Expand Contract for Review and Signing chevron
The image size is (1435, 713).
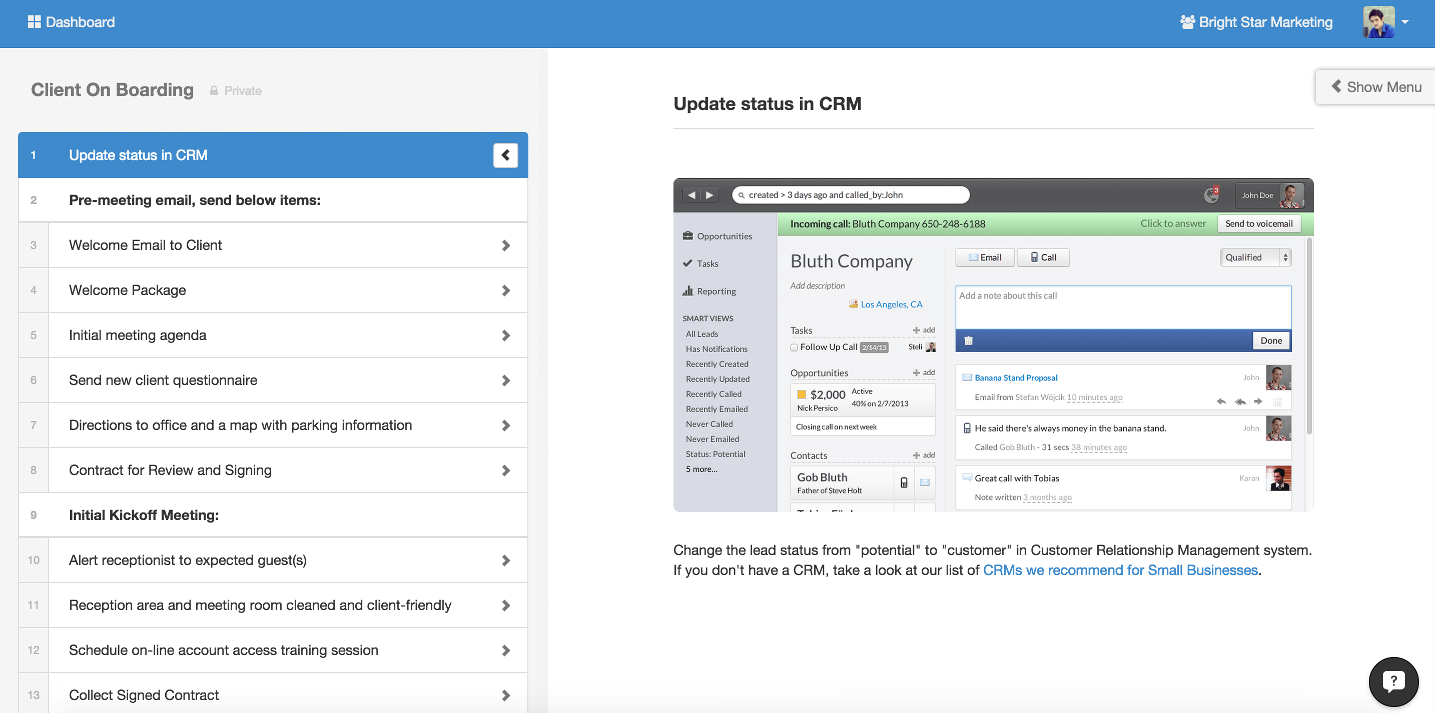click(505, 470)
